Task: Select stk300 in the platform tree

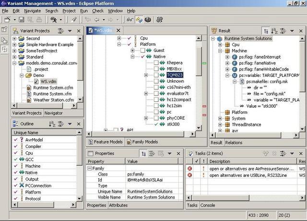Action: click(x=173, y=124)
